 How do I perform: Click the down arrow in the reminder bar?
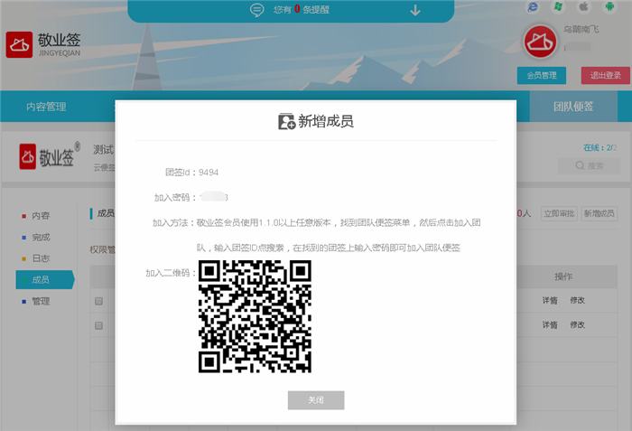coord(415,11)
